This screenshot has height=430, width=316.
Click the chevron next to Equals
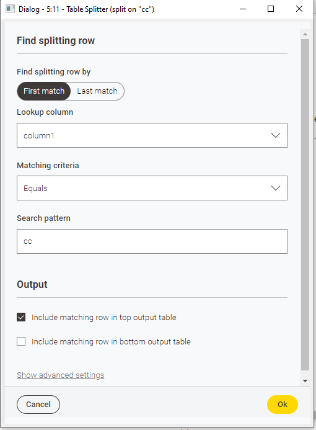tap(276, 188)
